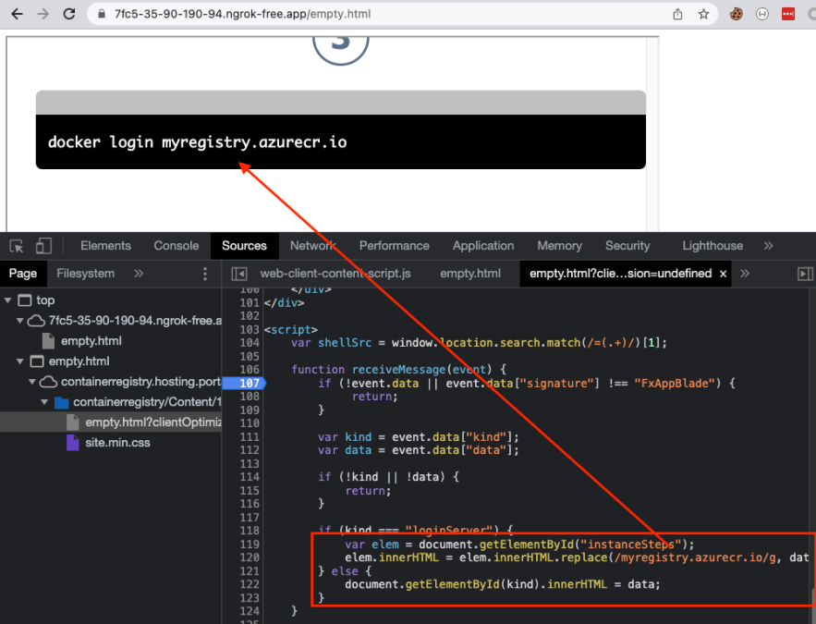This screenshot has height=624, width=816.
Task: Toggle the debugger sidebar pane
Action: (805, 274)
